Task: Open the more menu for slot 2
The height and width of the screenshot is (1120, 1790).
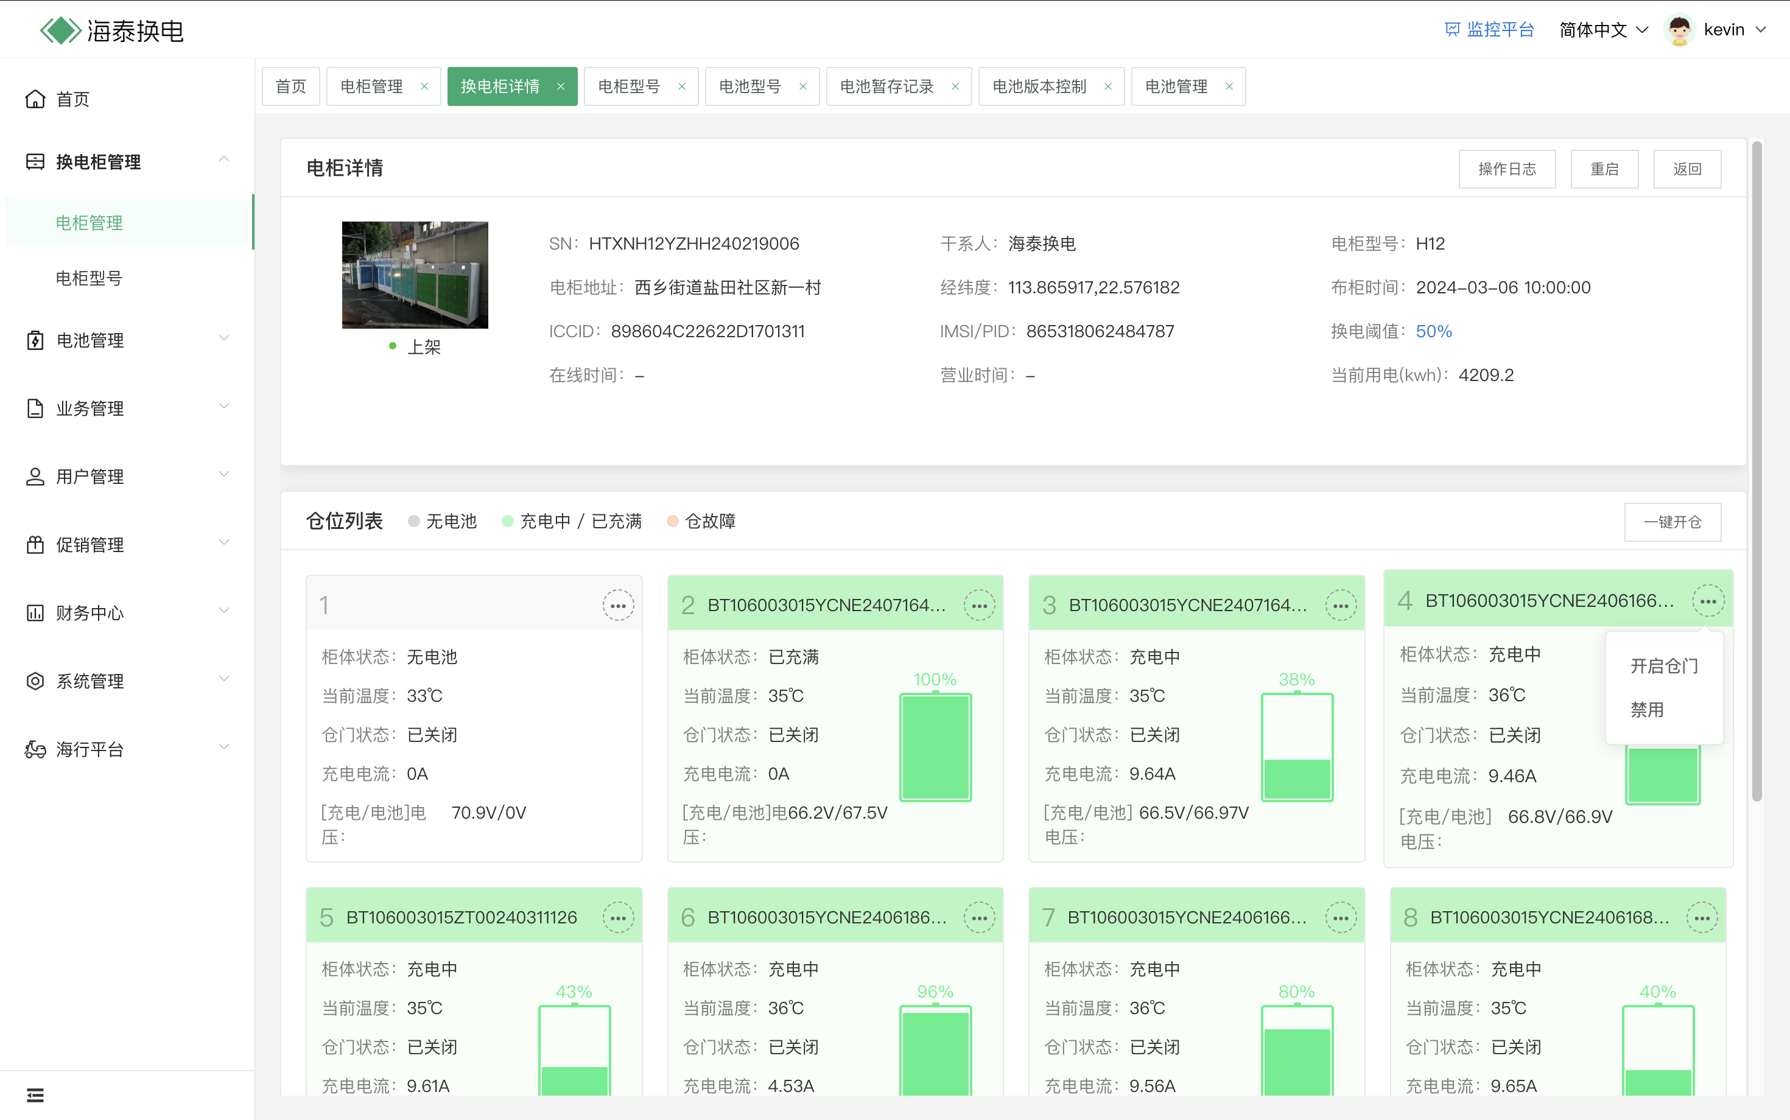Action: (x=979, y=606)
